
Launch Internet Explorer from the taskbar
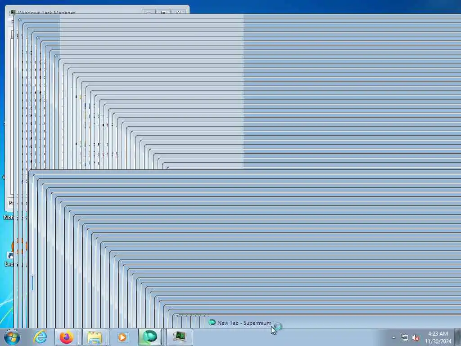40,337
